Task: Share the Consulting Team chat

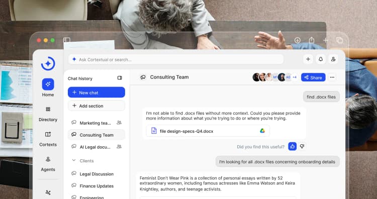Action: click(x=313, y=77)
